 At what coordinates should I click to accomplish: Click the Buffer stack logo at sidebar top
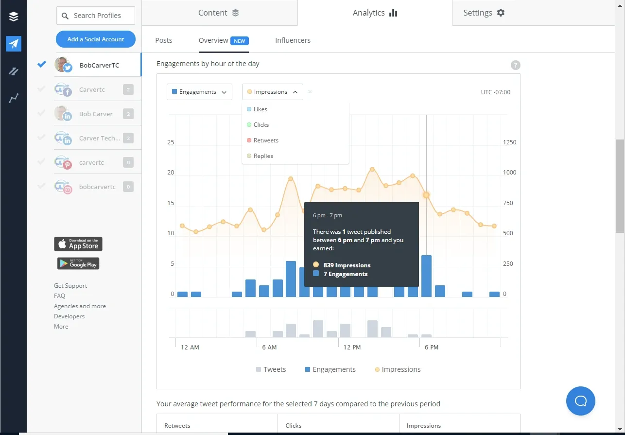13,16
